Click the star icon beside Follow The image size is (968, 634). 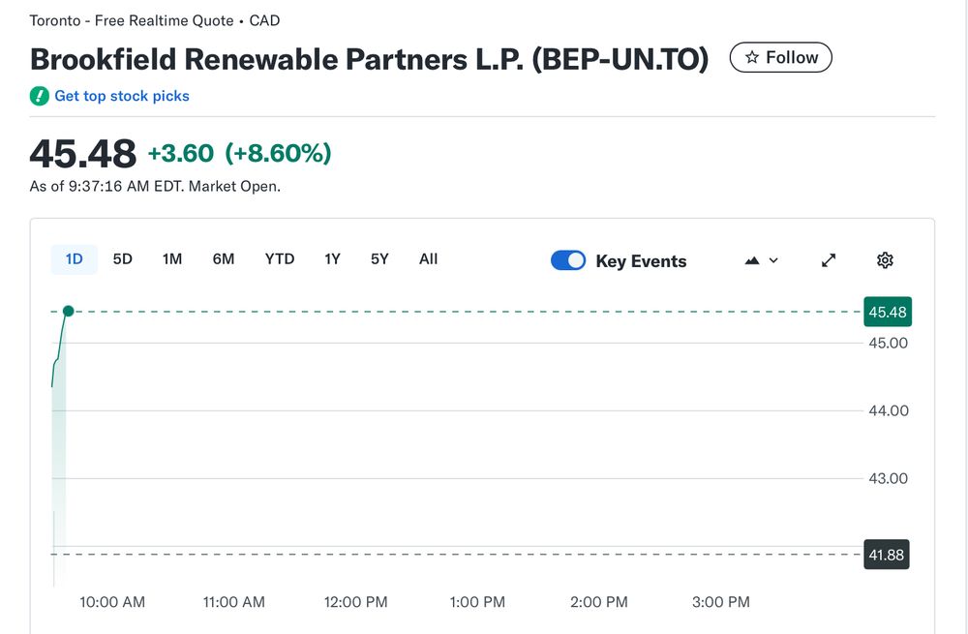click(750, 57)
